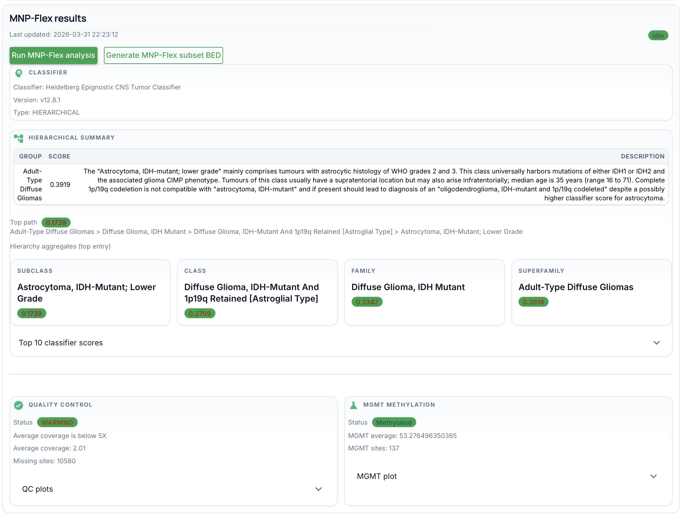This screenshot has height=515, width=686.
Task: Click the Family score badge 0.3347
Action: tap(367, 302)
